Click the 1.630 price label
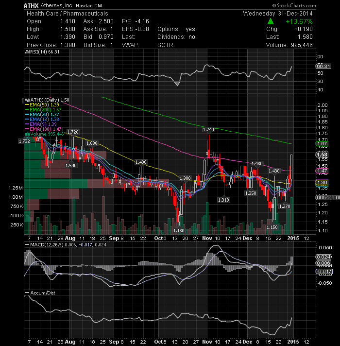340x346 pixels. point(92,143)
